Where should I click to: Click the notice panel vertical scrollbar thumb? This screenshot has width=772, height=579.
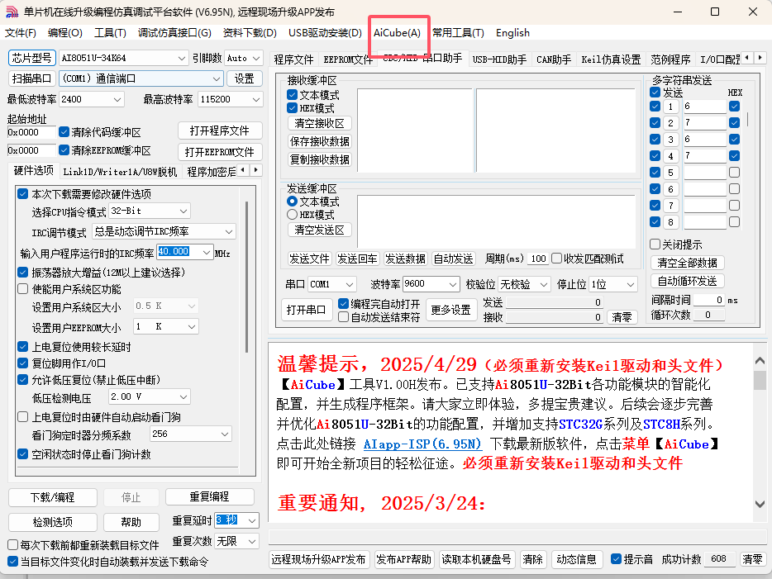[760, 380]
